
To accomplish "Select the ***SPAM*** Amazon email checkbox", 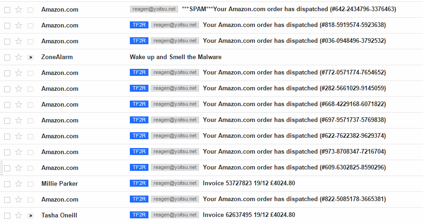I will [x=7, y=10].
